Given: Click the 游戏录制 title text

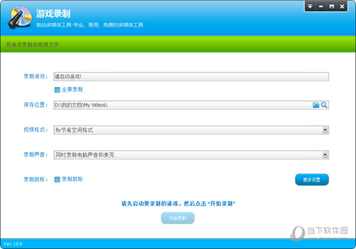Looking at the screenshot, I should pos(53,14).
